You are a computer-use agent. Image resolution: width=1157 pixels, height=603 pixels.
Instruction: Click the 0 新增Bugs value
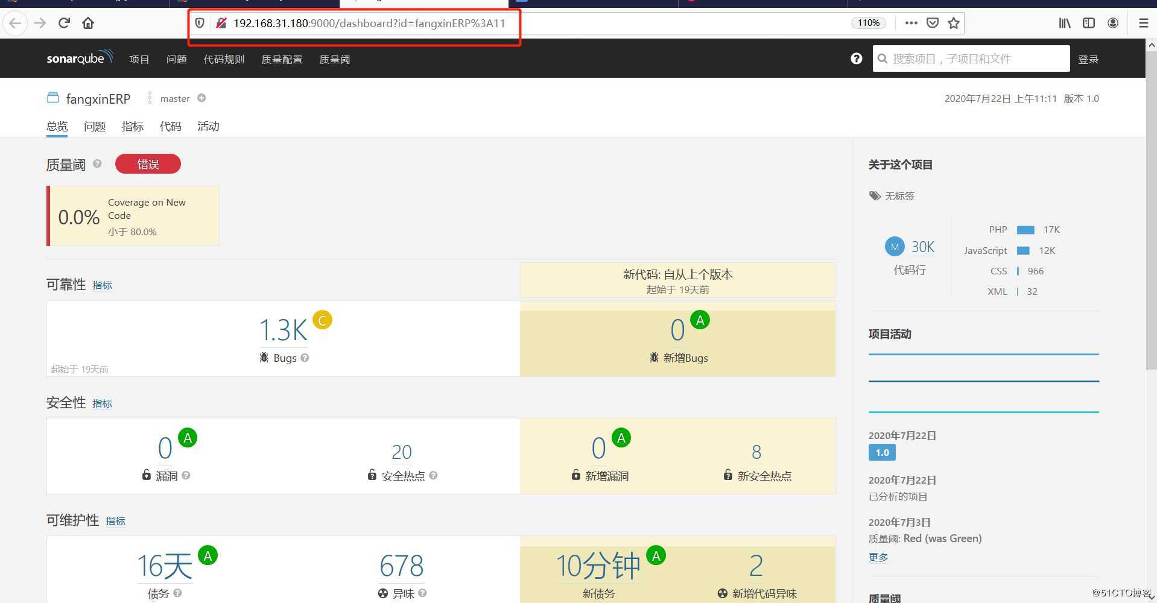click(x=677, y=330)
